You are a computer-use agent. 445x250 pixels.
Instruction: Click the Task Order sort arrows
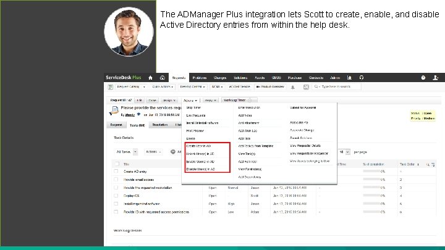(418, 164)
